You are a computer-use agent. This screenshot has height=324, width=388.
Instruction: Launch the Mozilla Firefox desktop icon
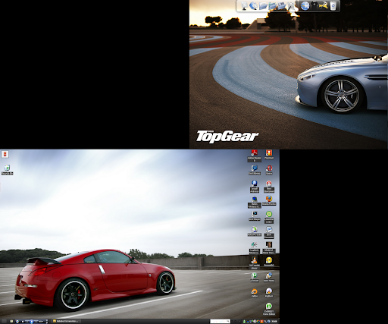pyautogui.click(x=269, y=200)
